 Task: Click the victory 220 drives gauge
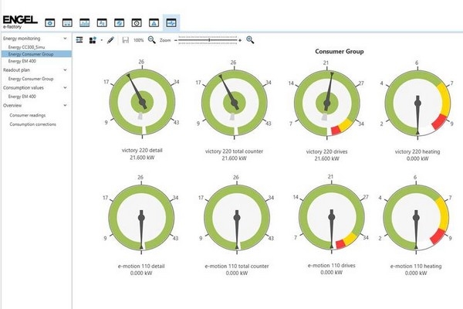[327, 104]
